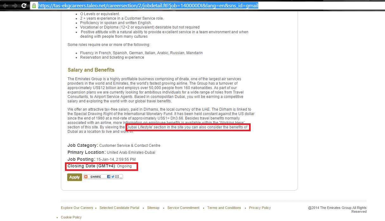Screen dimensions: 385x221
Task: Open the Sitemap footer link
Action: pyautogui.click(x=153, y=208)
